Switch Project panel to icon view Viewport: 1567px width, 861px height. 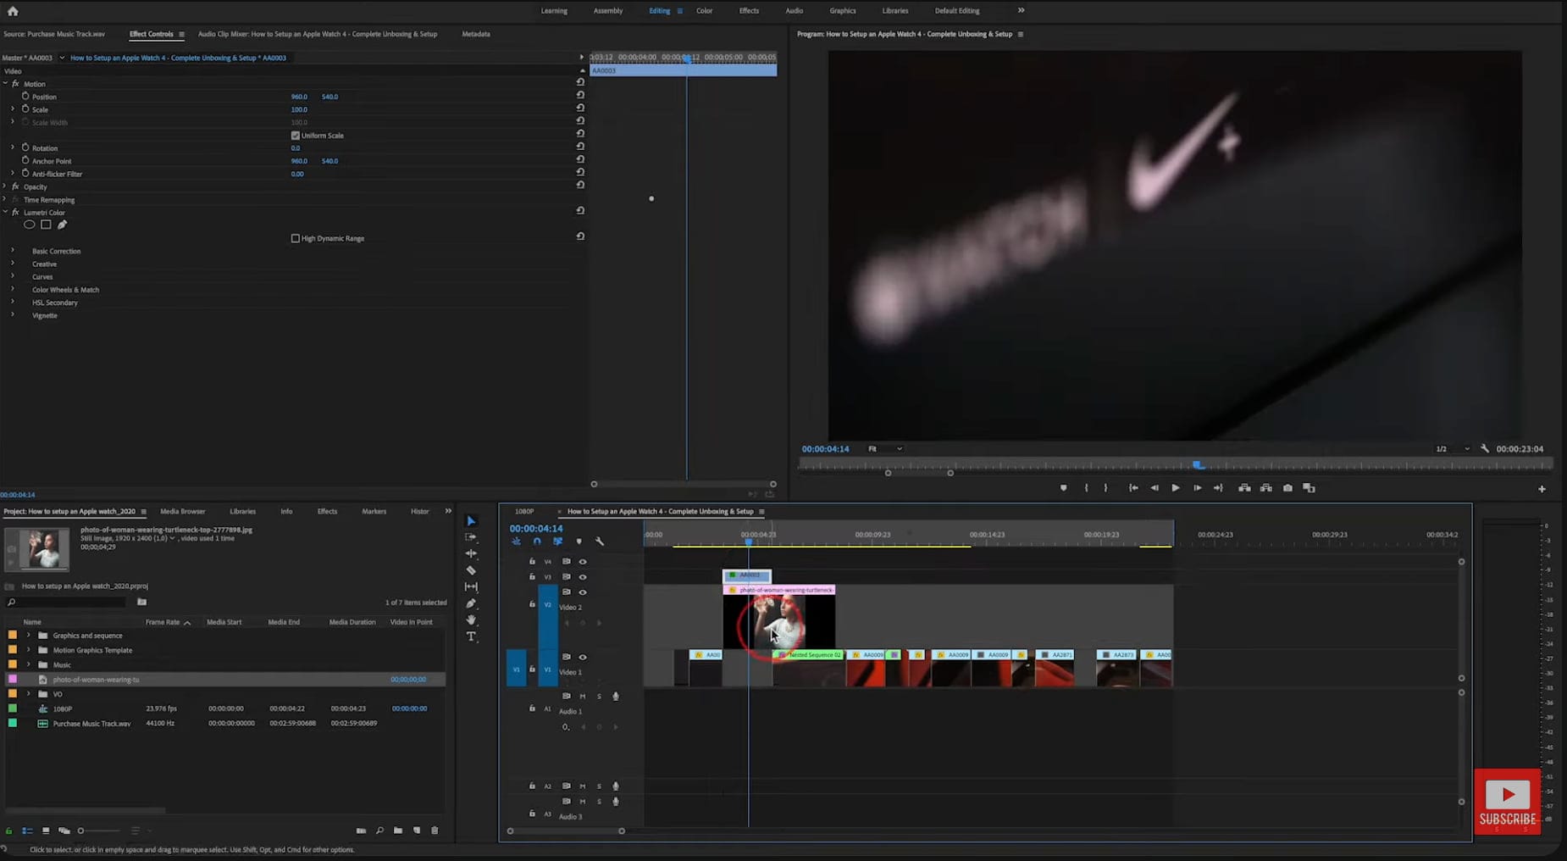[46, 830]
